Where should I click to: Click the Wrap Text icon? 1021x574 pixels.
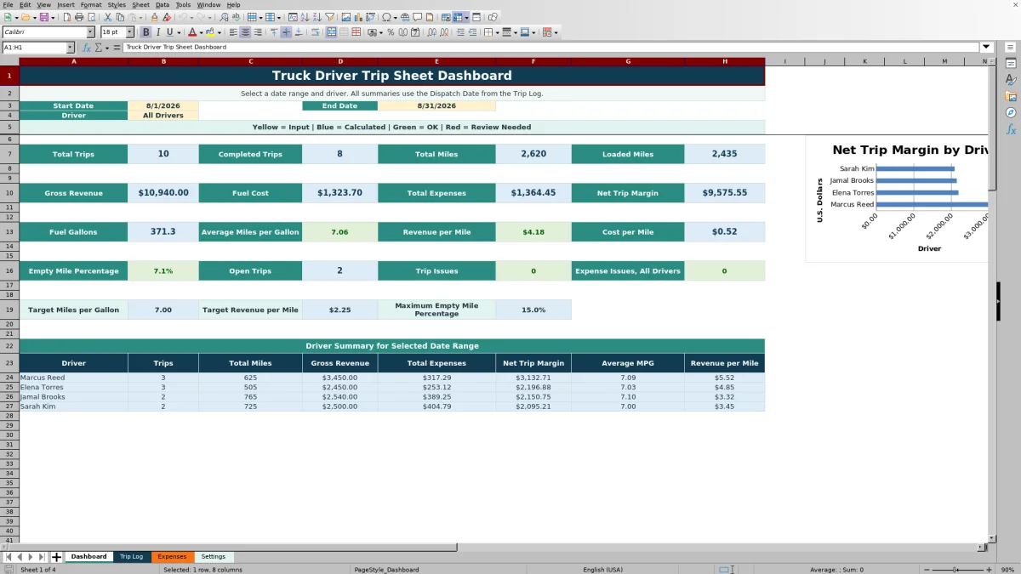pyautogui.click(x=316, y=32)
